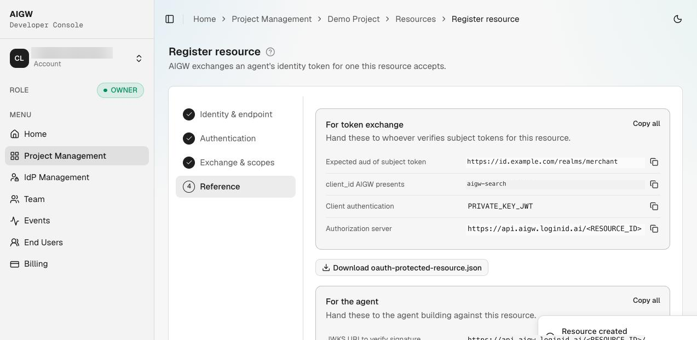The height and width of the screenshot is (340, 697).
Task: Open Team in the sidebar menu
Action: point(77,199)
